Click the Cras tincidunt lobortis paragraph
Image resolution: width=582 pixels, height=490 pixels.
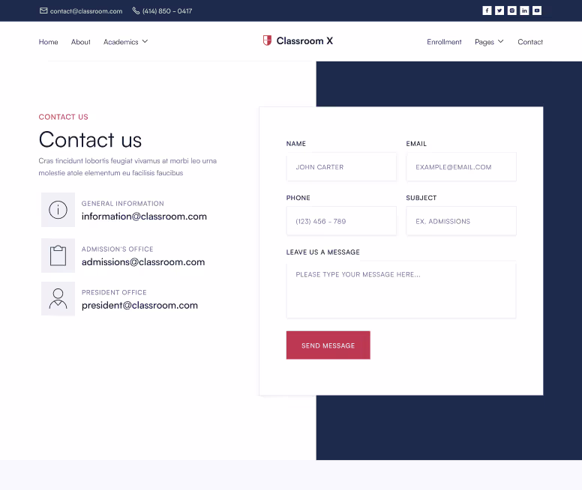[127, 167]
